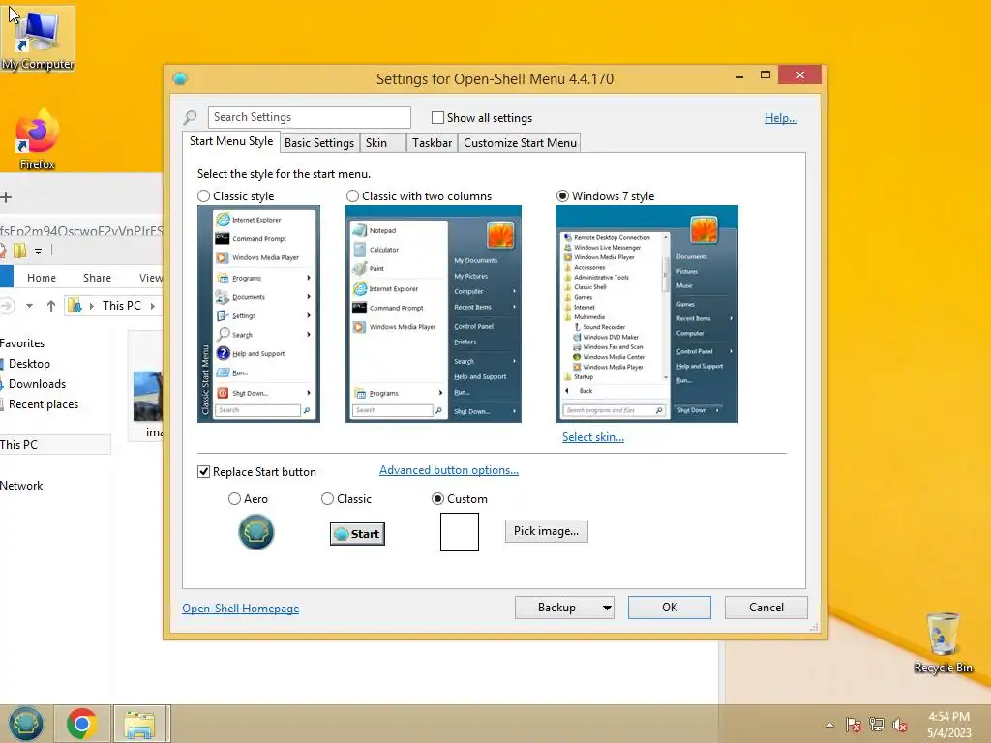Expand the Explorer quick access toolbar dropdown
This screenshot has width=991, height=743.
pos(38,252)
